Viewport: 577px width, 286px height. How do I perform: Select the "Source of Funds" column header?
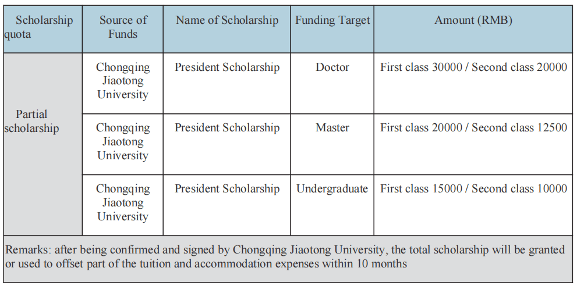pyautogui.click(x=123, y=27)
